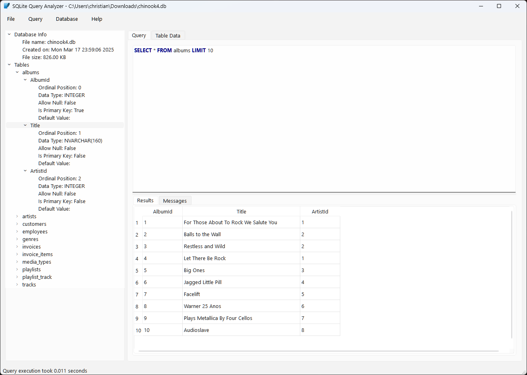Open the File menu
Image resolution: width=527 pixels, height=375 pixels.
pyautogui.click(x=10, y=19)
